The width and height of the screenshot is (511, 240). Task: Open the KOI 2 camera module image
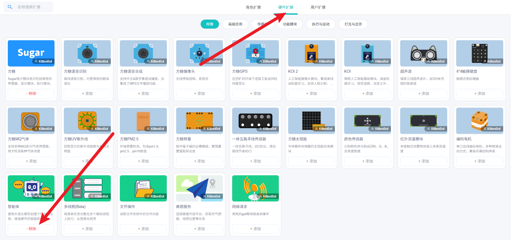point(312,53)
